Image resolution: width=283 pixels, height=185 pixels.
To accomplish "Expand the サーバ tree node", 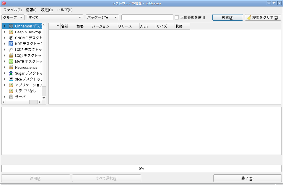I will coord(5,97).
